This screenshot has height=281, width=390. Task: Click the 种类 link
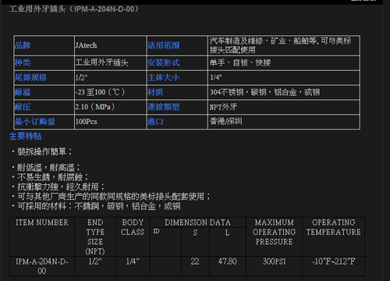(23, 62)
